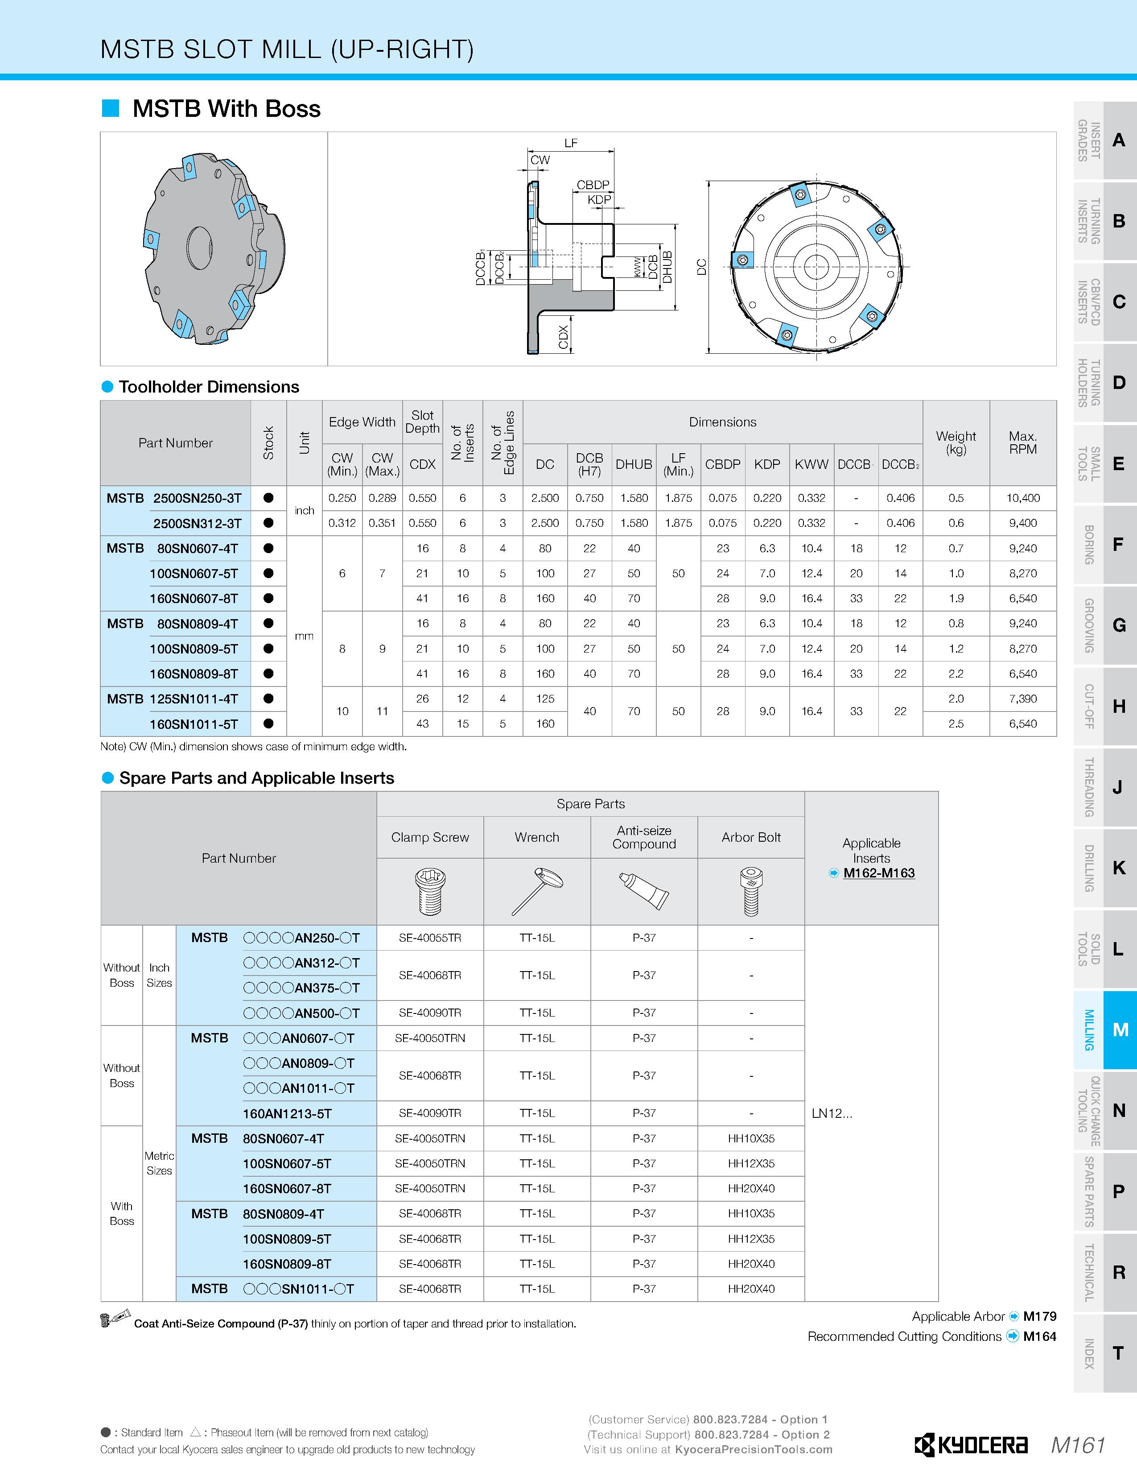Click arrow icon next to M162-M163

[834, 873]
